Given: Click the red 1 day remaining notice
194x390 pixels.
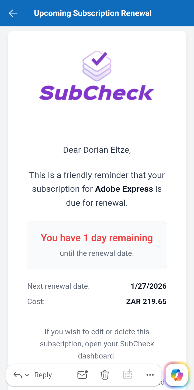Looking at the screenshot, I should tap(97, 238).
